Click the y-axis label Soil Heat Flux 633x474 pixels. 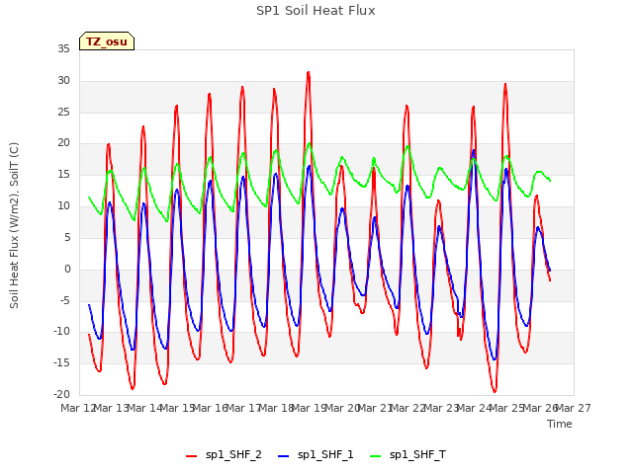pyautogui.click(x=14, y=225)
